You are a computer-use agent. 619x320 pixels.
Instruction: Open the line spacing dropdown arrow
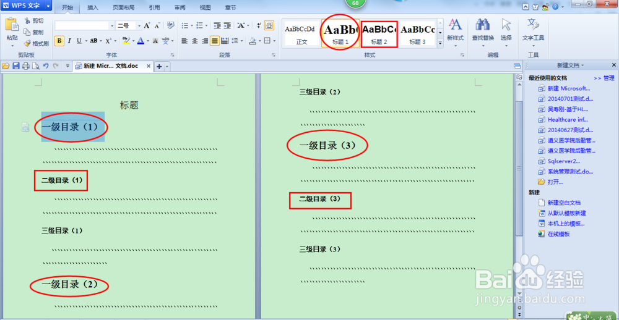tap(242, 41)
